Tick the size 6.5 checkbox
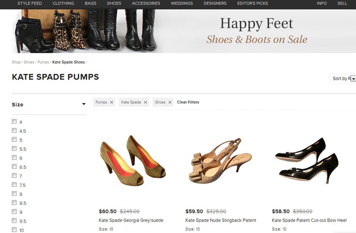Image resolution: width=356 pixels, height=233 pixels. coord(14,167)
